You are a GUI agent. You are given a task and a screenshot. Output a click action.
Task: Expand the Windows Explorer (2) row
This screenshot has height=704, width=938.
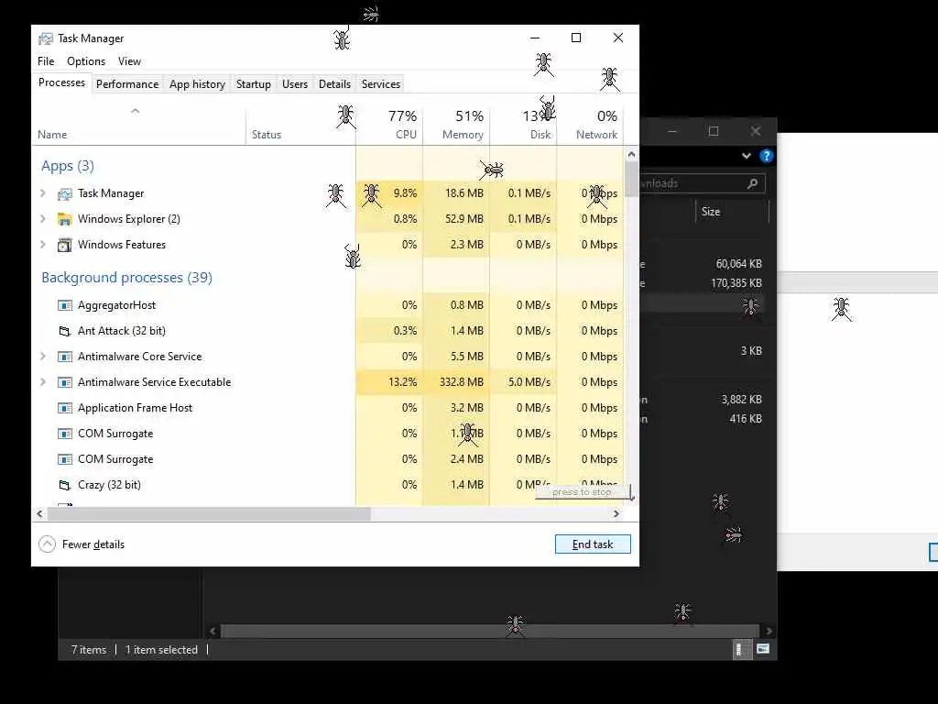[43, 219]
